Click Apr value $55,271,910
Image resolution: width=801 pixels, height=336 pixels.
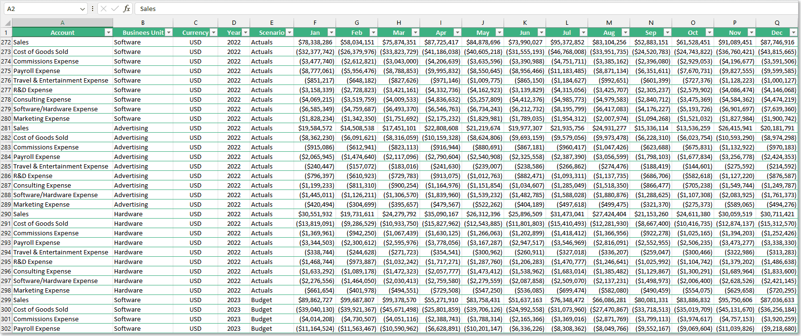click(x=441, y=300)
